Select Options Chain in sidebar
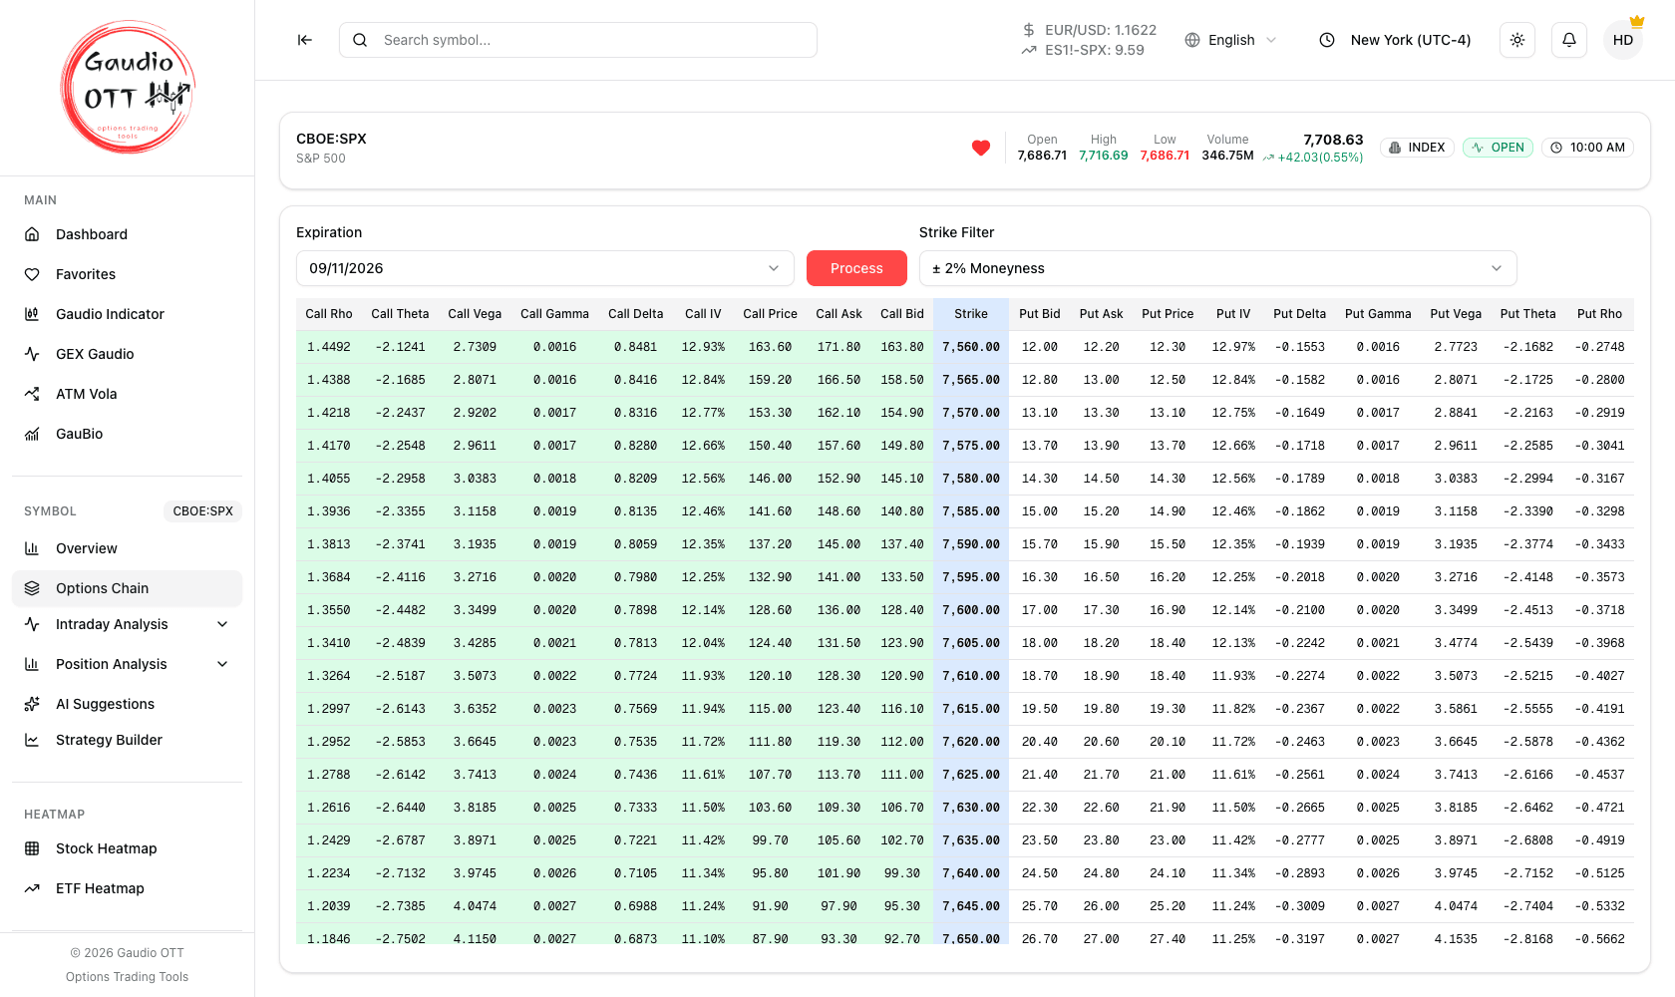Screen dimensions: 1675x997 [127, 588]
